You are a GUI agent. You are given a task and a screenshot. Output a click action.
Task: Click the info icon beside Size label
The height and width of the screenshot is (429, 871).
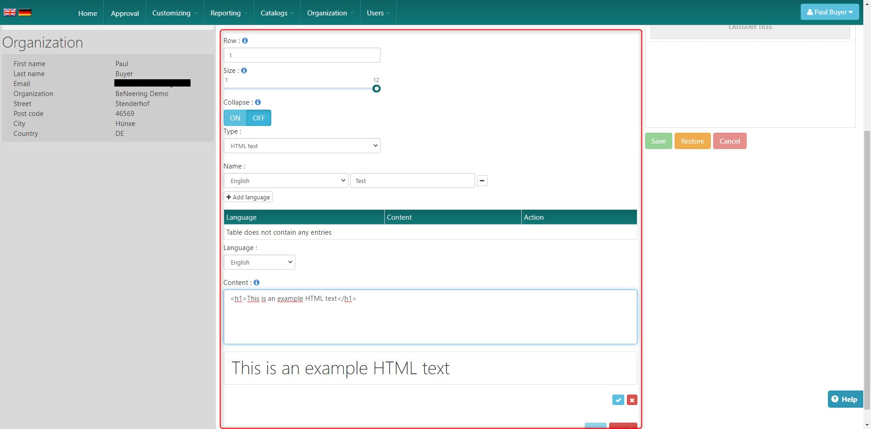pyautogui.click(x=244, y=71)
